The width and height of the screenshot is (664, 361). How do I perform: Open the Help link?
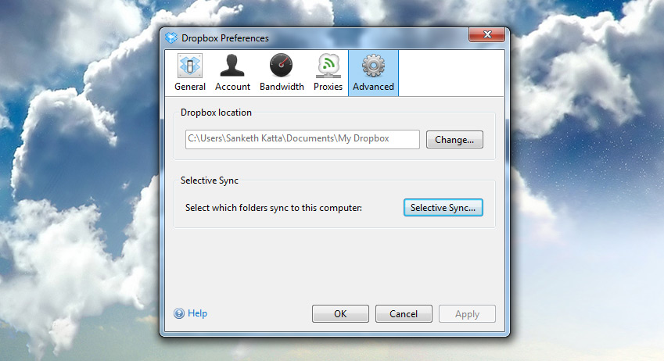(197, 313)
